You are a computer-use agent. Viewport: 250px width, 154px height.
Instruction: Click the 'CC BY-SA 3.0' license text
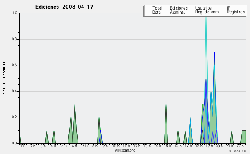pyautogui.click(x=237, y=151)
